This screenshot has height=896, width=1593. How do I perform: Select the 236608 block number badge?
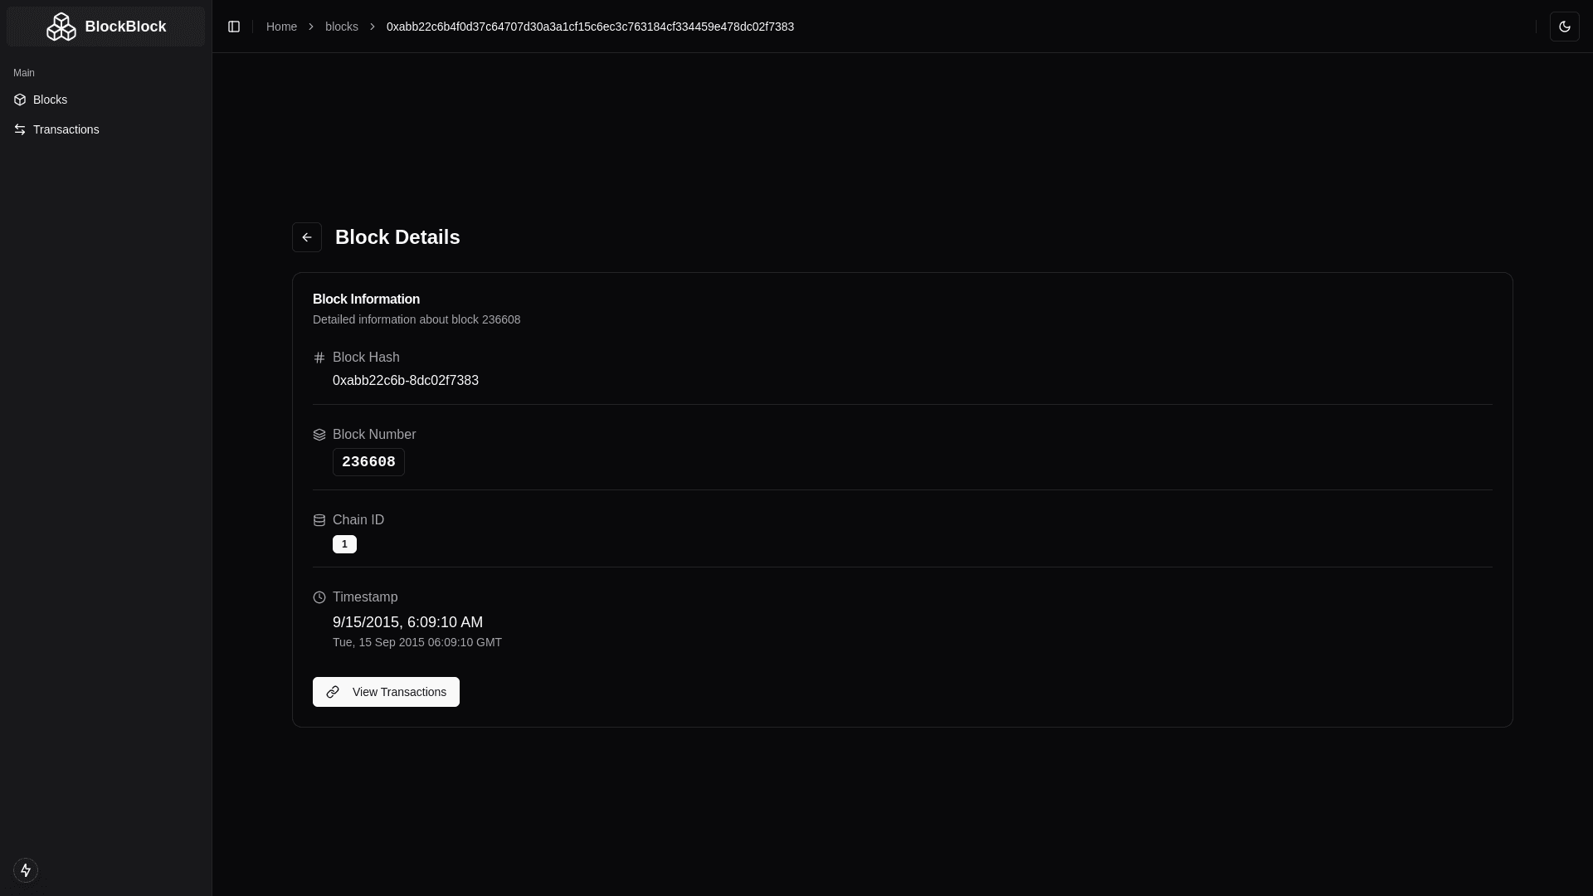[x=368, y=461]
